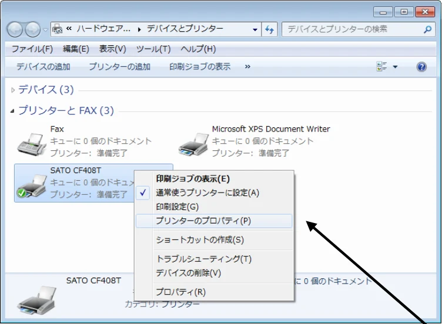The image size is (442, 324).
Task: Choose ショートカットの作成(S) in context menu
Action: point(214,240)
